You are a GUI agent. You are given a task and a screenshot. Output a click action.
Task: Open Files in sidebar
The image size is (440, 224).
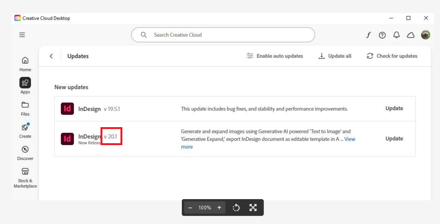click(x=25, y=108)
